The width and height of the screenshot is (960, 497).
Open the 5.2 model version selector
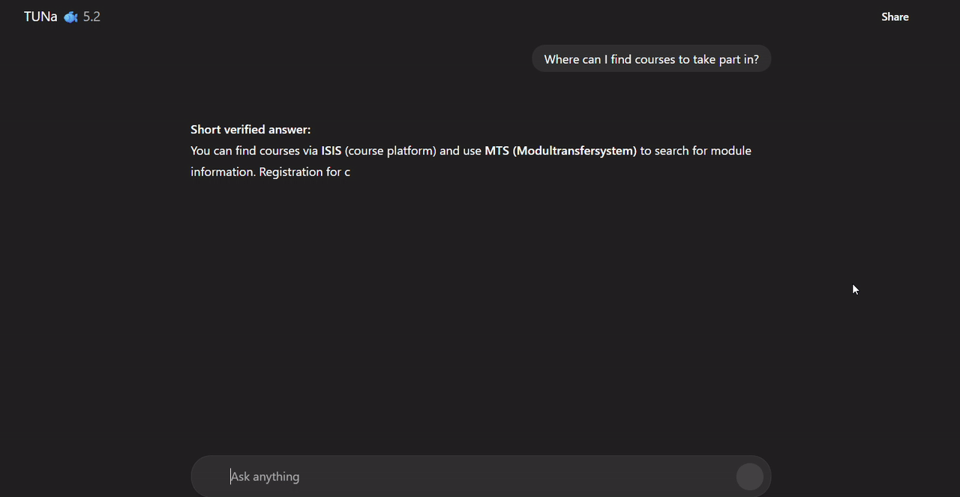(91, 16)
